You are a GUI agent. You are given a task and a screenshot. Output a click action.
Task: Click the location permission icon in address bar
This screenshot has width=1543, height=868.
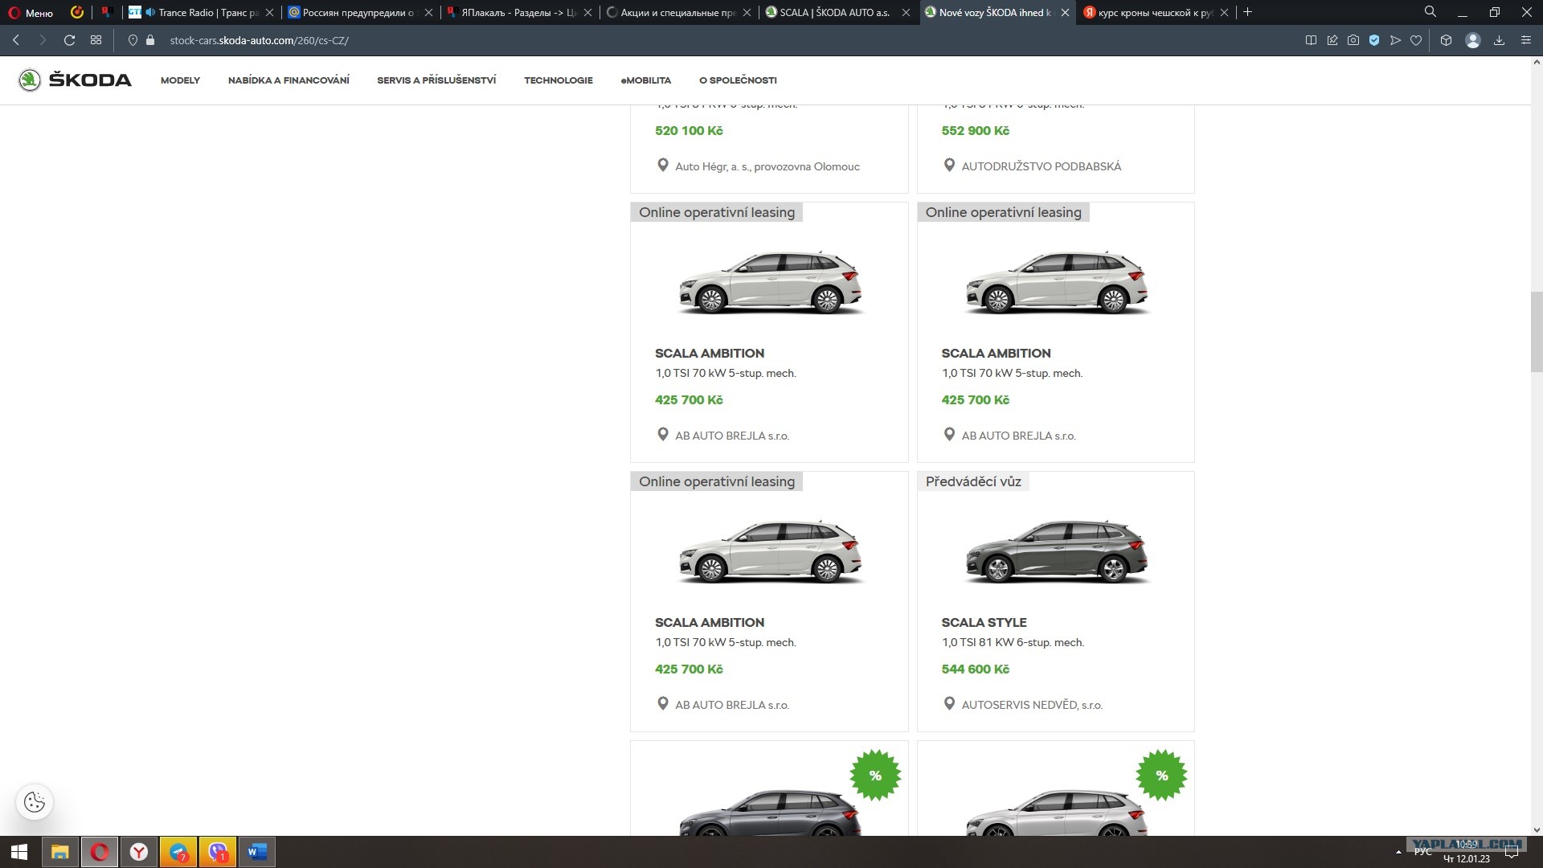click(133, 40)
